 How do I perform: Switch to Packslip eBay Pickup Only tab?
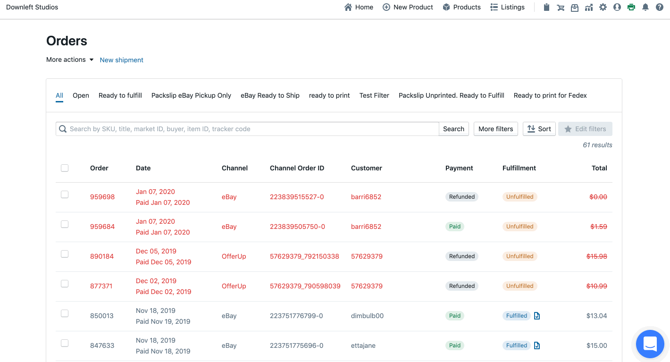(191, 95)
